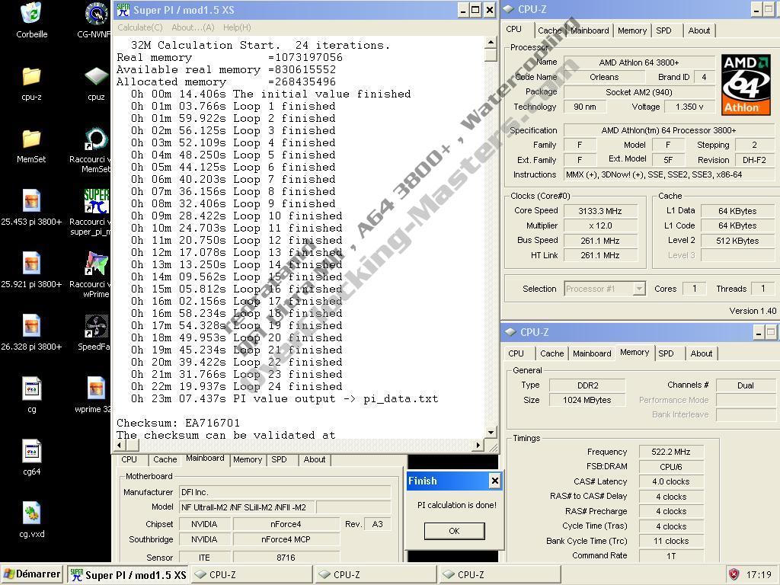The height and width of the screenshot is (585, 780).
Task: Click the Memory CPU-Z window title icon
Action: [510, 332]
